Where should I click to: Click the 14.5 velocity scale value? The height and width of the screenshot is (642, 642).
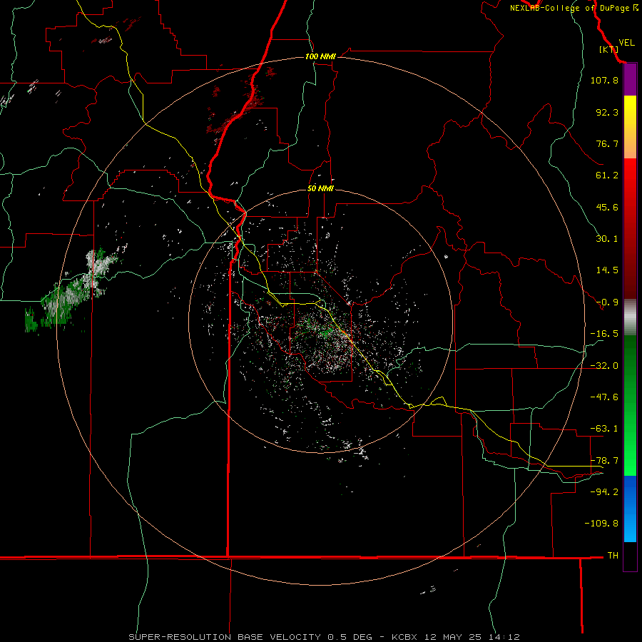click(607, 270)
